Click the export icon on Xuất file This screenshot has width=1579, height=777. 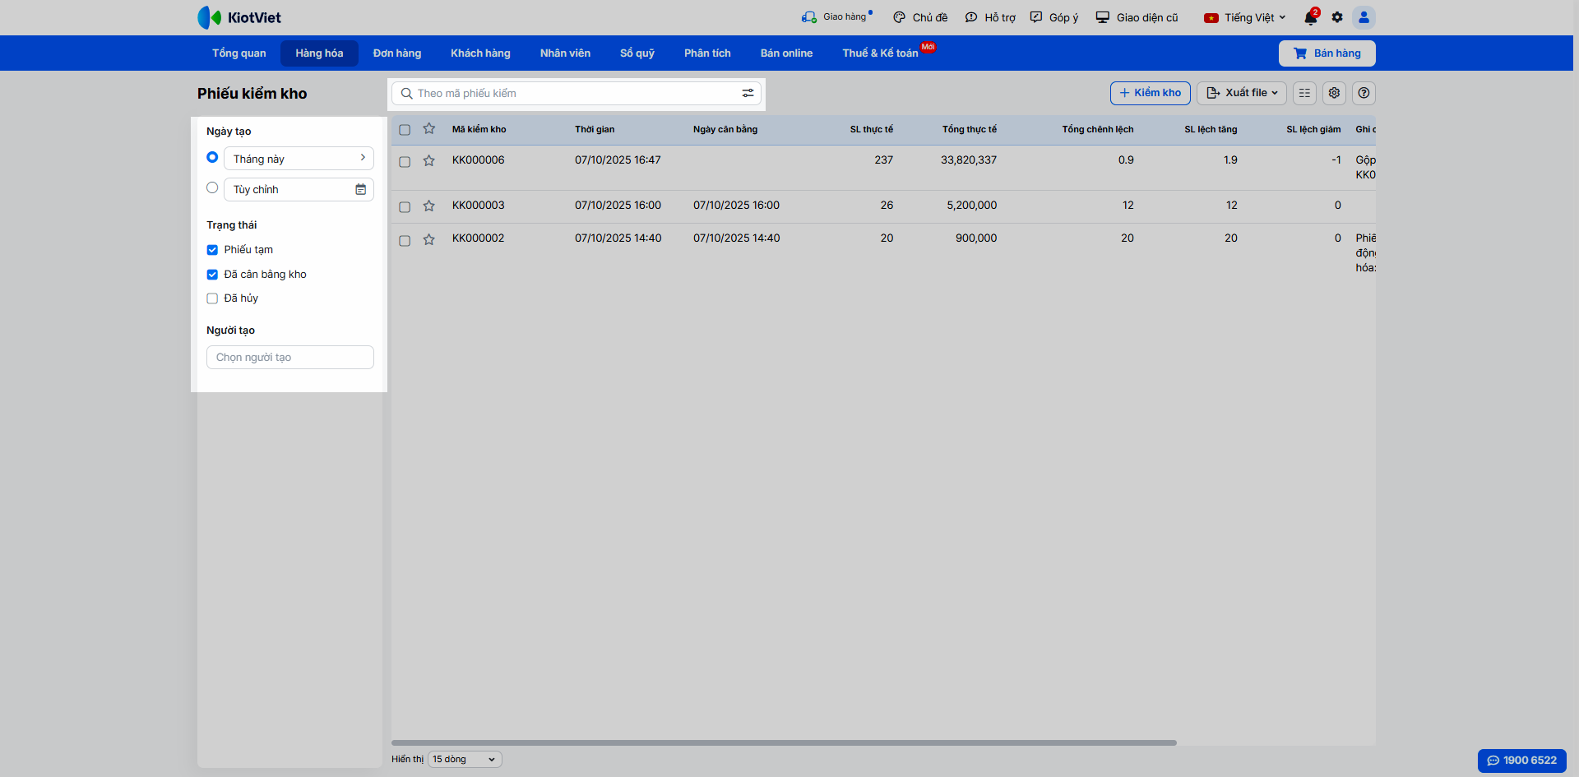1212,93
